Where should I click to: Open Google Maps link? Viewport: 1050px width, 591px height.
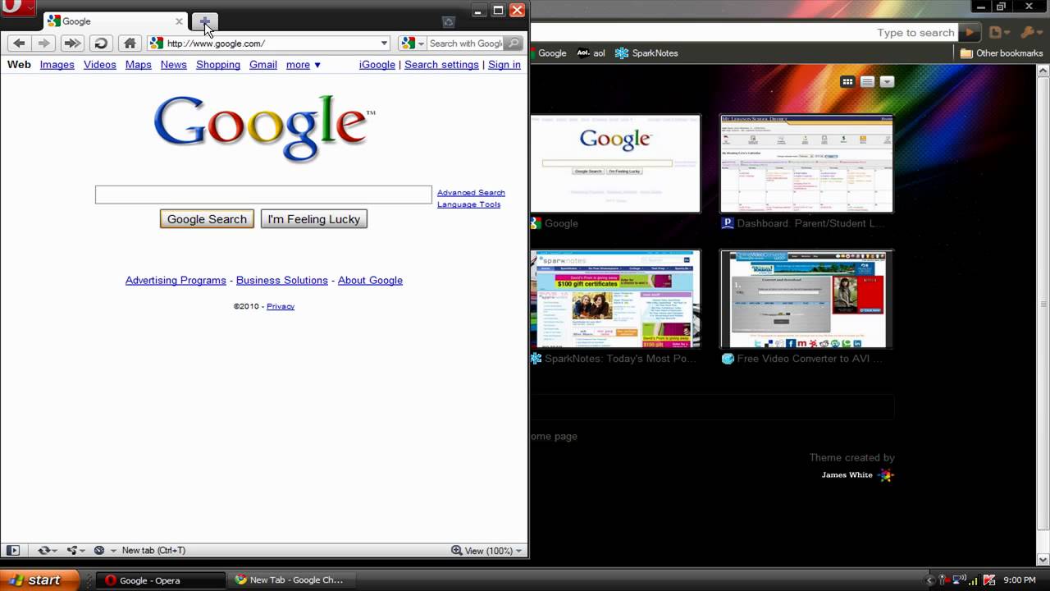click(139, 65)
